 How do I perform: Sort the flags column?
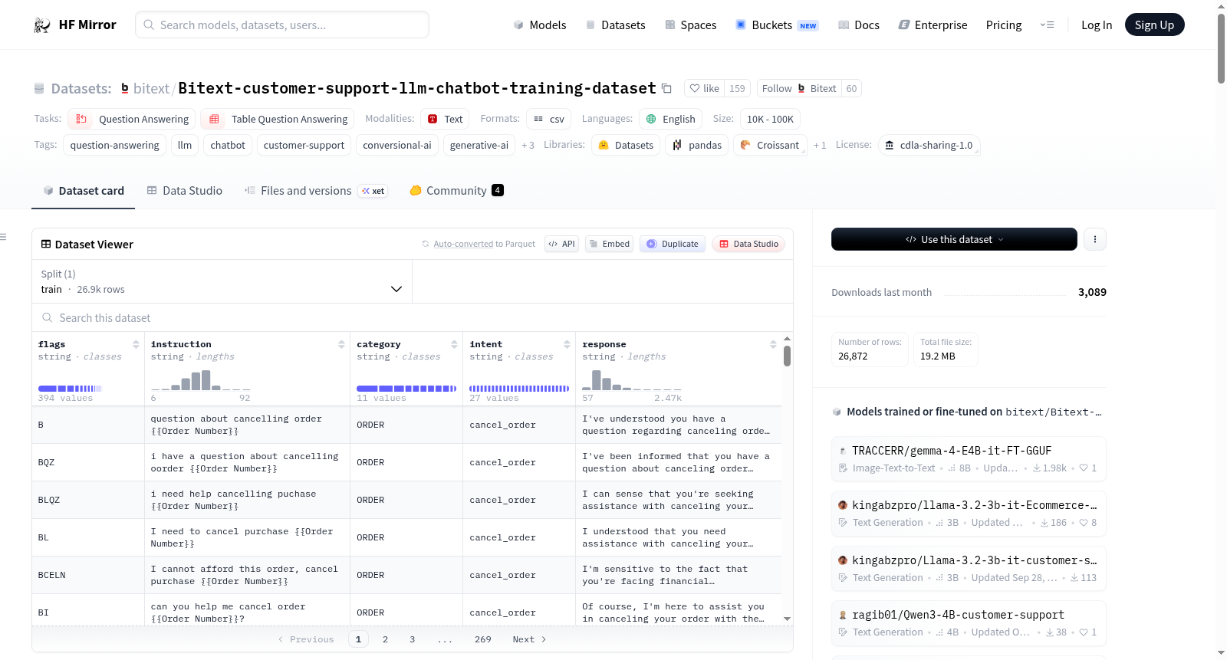pos(136,345)
